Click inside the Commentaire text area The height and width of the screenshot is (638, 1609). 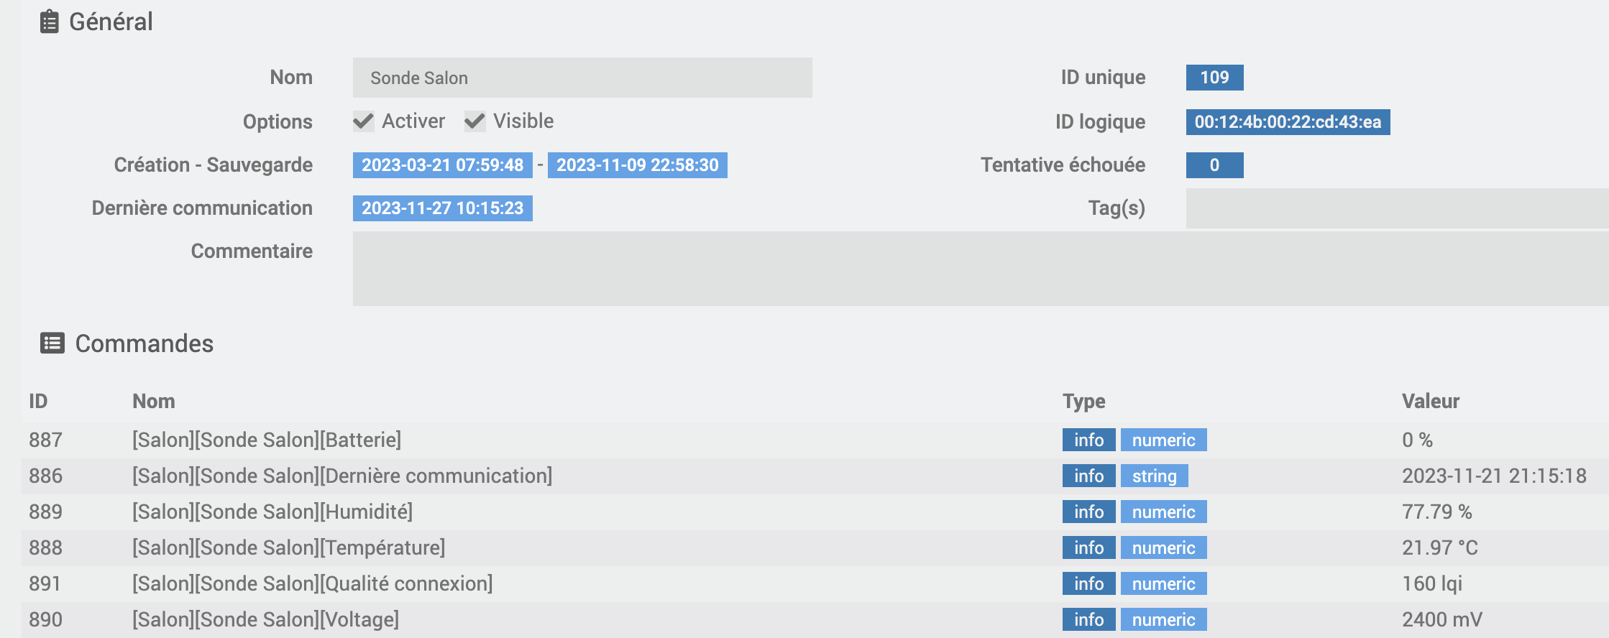[979, 269]
